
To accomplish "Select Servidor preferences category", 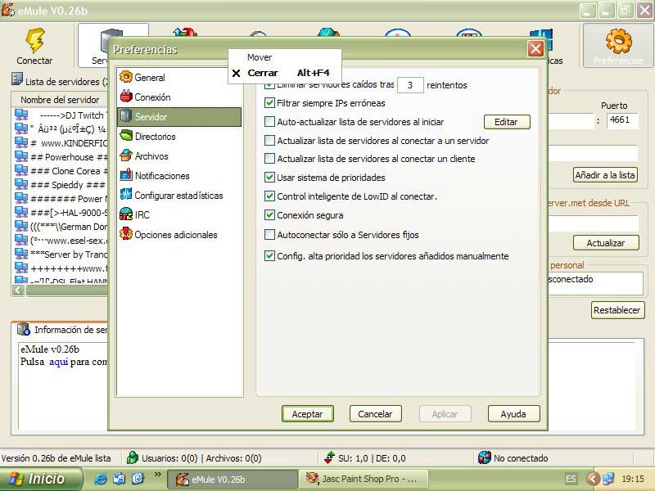I will click(179, 117).
